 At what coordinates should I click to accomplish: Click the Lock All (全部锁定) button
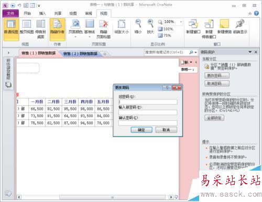click(214, 118)
